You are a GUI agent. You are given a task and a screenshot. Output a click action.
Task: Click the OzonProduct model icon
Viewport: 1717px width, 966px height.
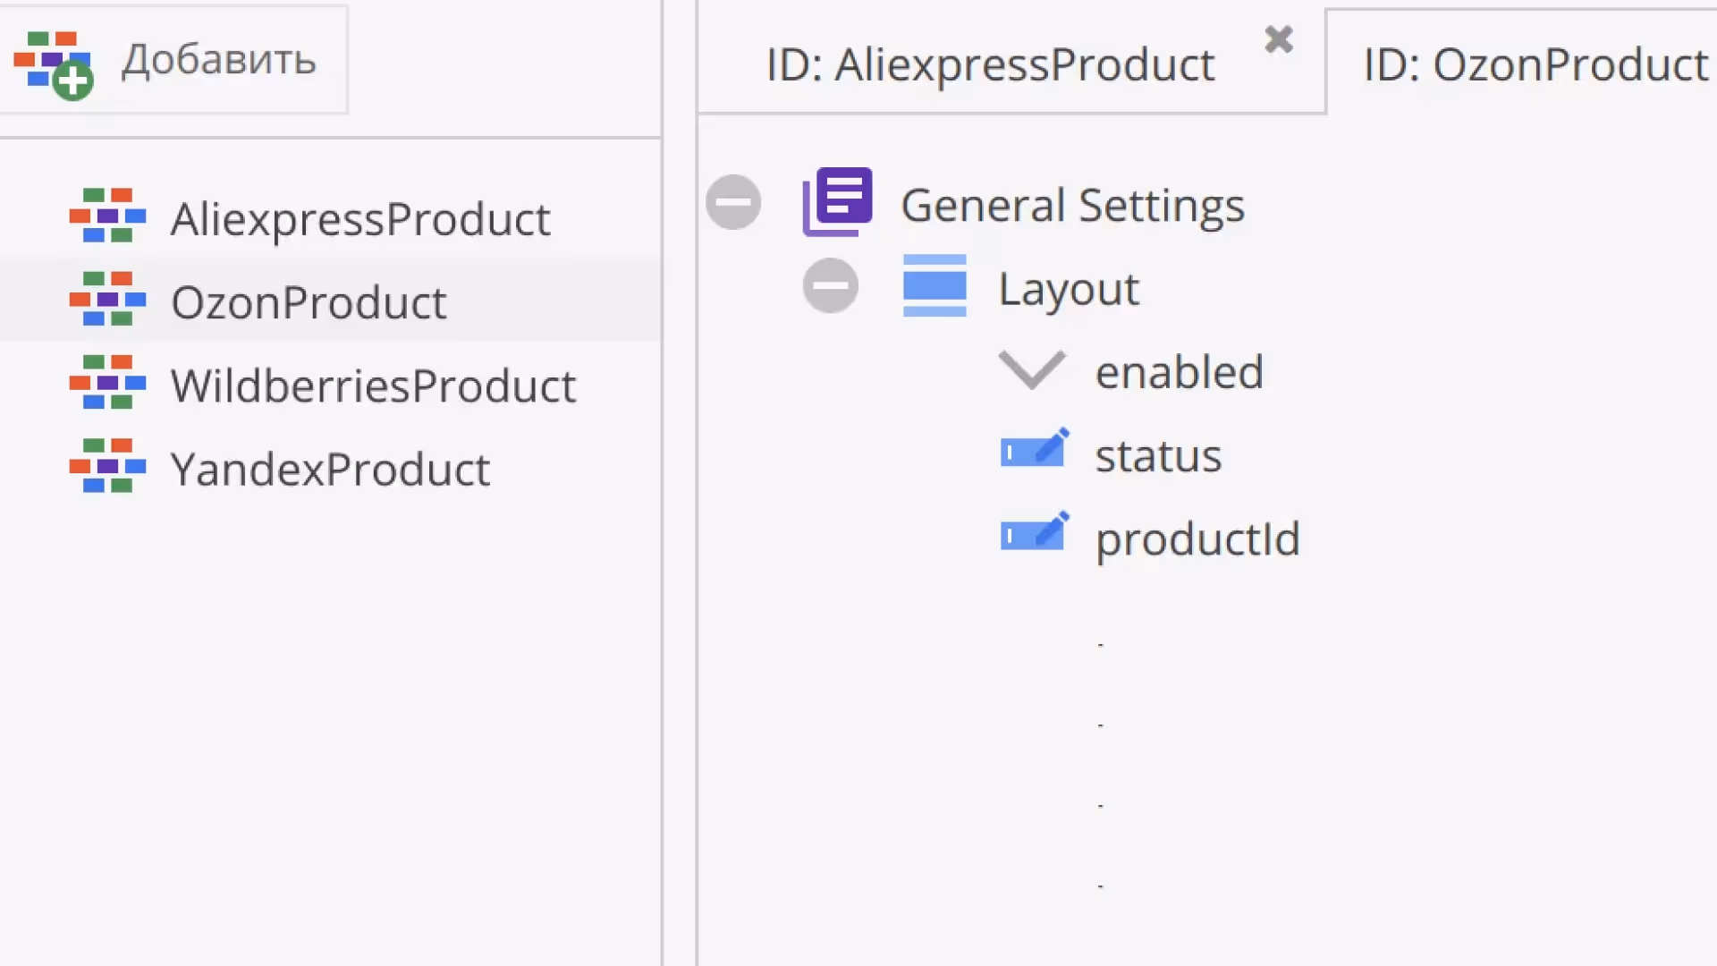coord(107,299)
